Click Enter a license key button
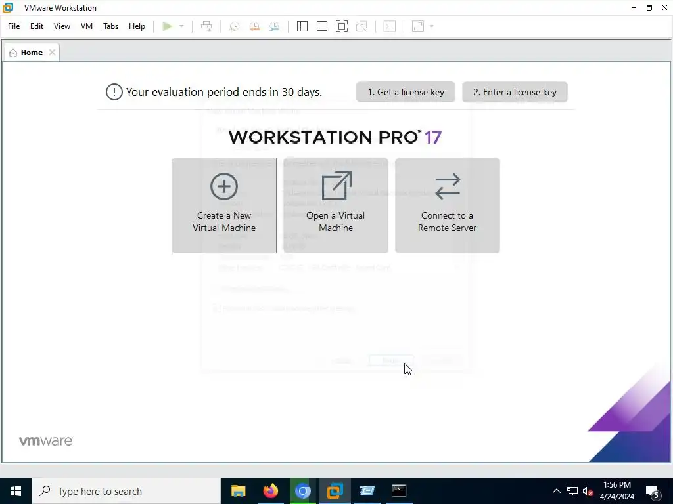Screen dimensions: 673x504 click(x=515, y=92)
